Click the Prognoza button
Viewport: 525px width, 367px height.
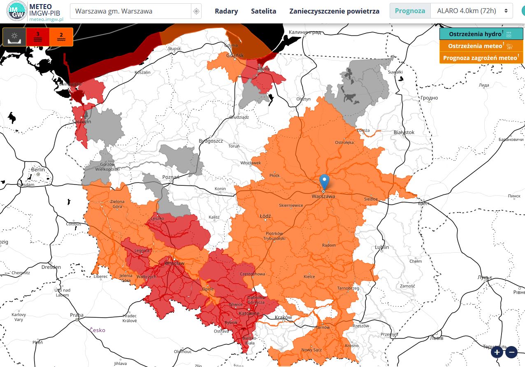click(x=410, y=11)
